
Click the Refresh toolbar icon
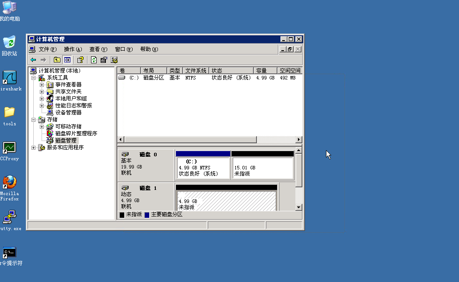(94, 60)
